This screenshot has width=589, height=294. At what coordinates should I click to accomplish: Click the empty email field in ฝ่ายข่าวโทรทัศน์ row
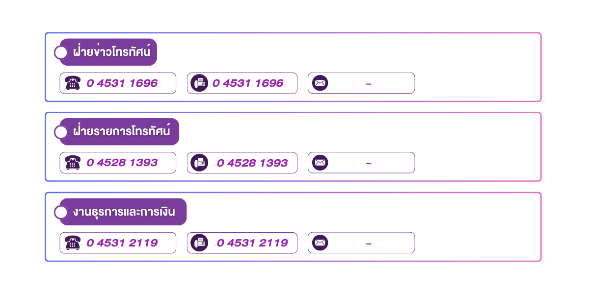tap(369, 84)
